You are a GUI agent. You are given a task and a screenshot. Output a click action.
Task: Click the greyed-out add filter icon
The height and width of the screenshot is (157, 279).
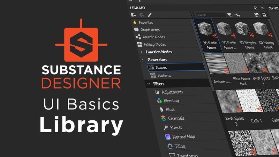pos(142,15)
